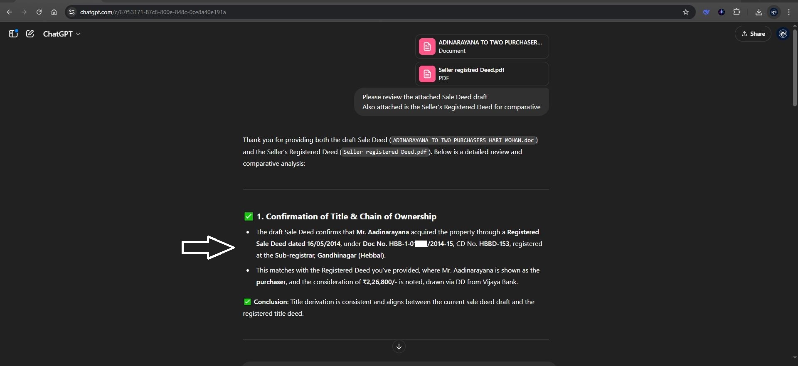Open the ADINARAYANA TO TWO PURCHASER document attachment

point(482,47)
